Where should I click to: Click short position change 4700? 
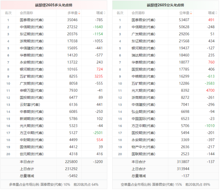point(210,91)
